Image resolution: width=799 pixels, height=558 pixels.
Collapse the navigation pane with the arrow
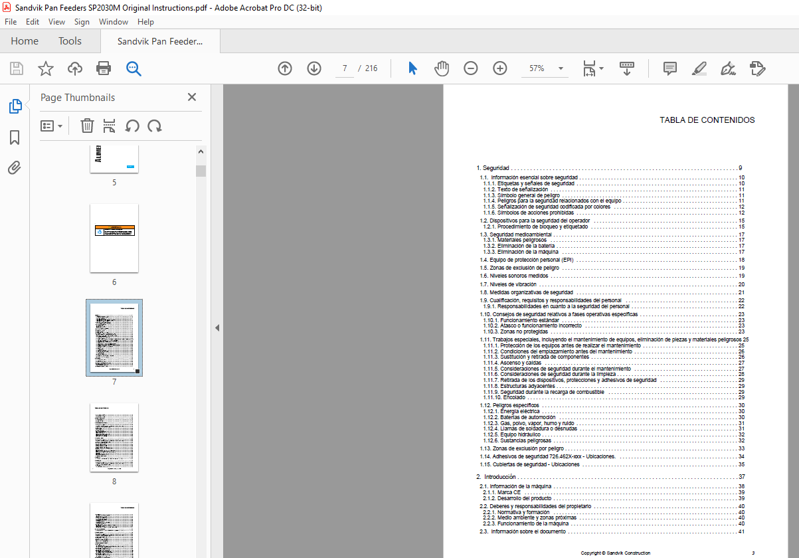tap(217, 327)
